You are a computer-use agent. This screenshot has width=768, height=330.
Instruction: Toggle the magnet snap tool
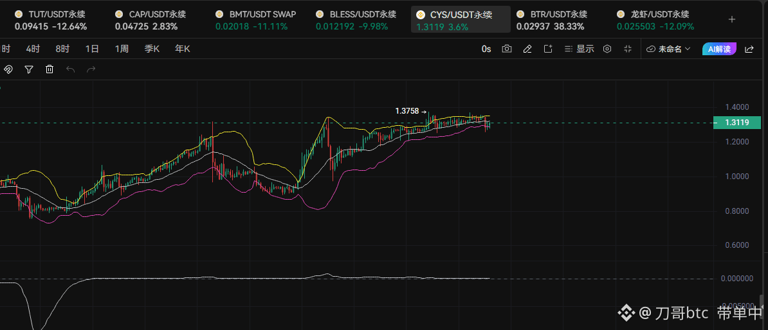coord(8,69)
